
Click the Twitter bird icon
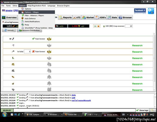151,11
